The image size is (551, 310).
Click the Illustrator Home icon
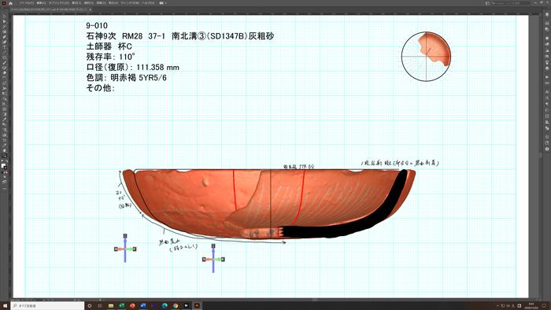click(x=10, y=3)
